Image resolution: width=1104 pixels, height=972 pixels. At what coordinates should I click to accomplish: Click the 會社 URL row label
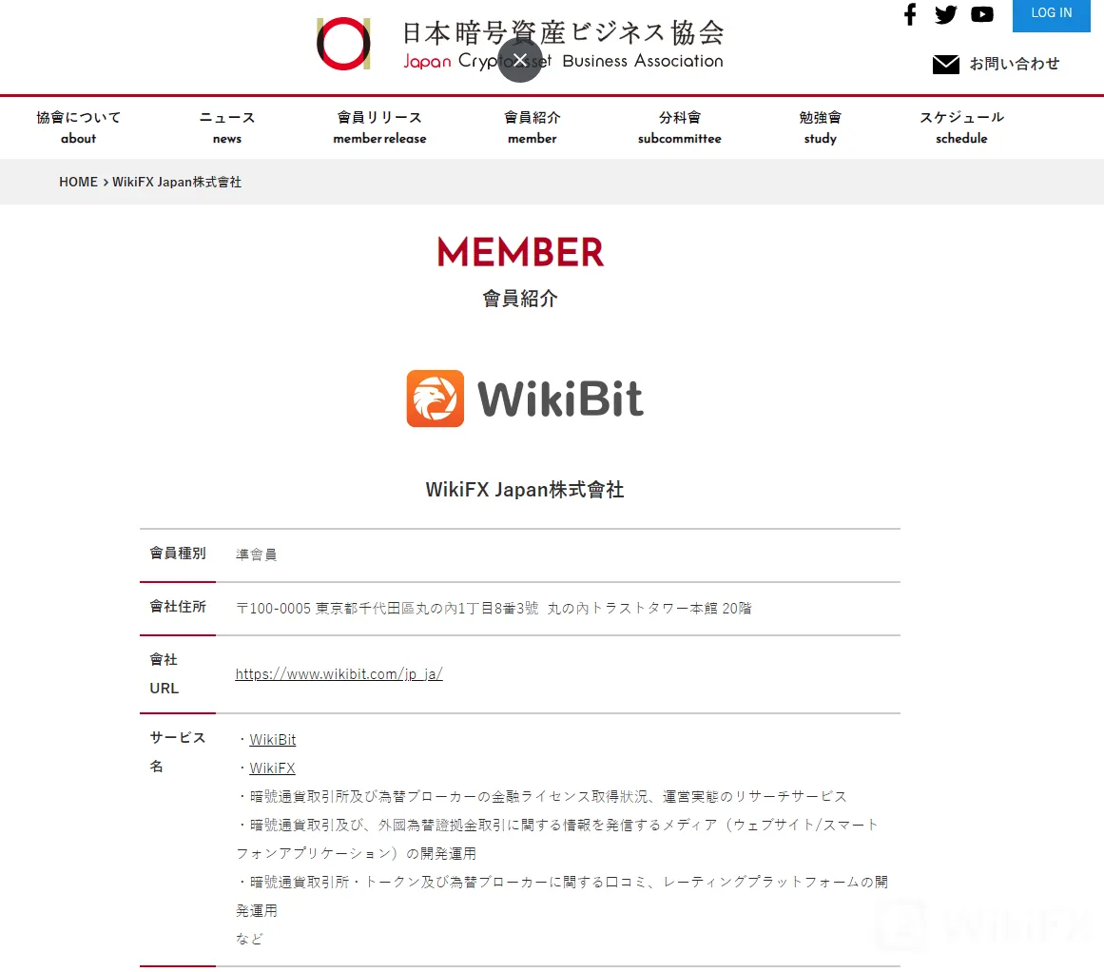[165, 674]
